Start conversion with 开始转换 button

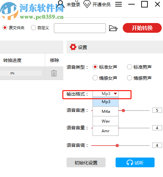(x=142, y=28)
